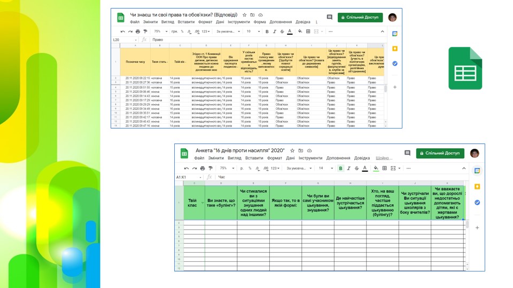Move the 'Відповіді' document to a folder
This screenshot has height=288, width=513.
(252, 15)
